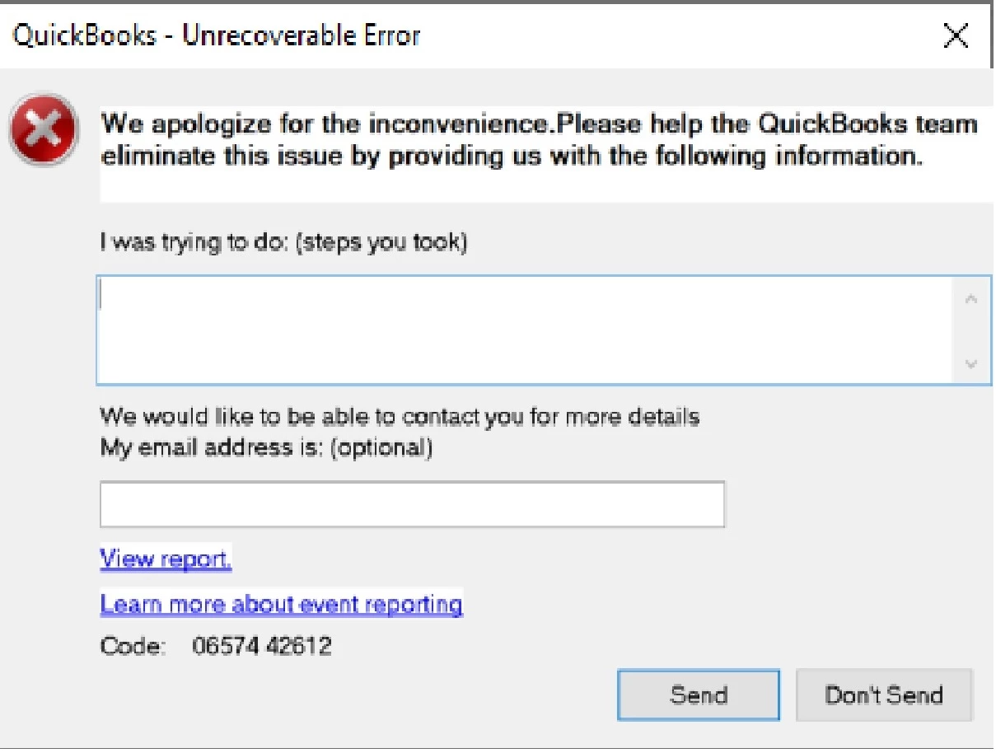Click the steps box scrollbar track
Image resolution: width=996 pixels, height=753 pixels.
click(x=971, y=331)
